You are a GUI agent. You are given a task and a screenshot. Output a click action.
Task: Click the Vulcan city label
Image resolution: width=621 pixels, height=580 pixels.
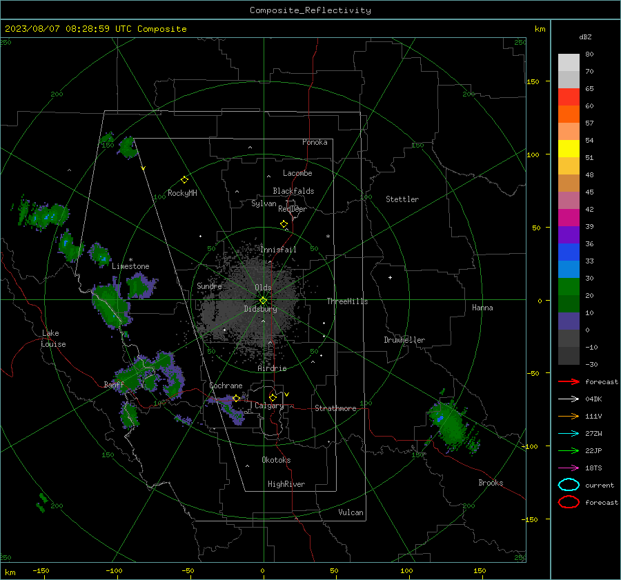point(351,512)
